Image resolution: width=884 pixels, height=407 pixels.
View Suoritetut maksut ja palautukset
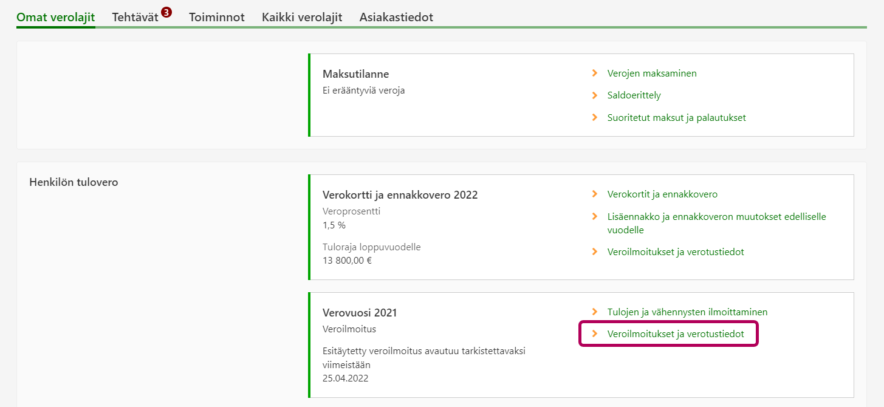(677, 118)
